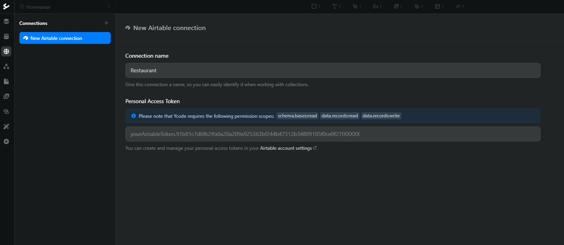Screen dimensions: 564x245
Task: Click the Connection name input field
Action: pos(333,70)
